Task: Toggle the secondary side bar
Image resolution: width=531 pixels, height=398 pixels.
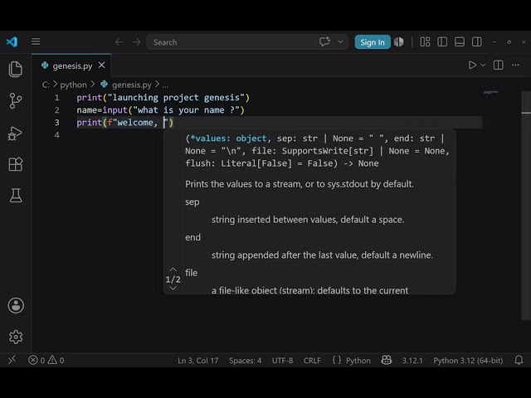Action: 477,41
